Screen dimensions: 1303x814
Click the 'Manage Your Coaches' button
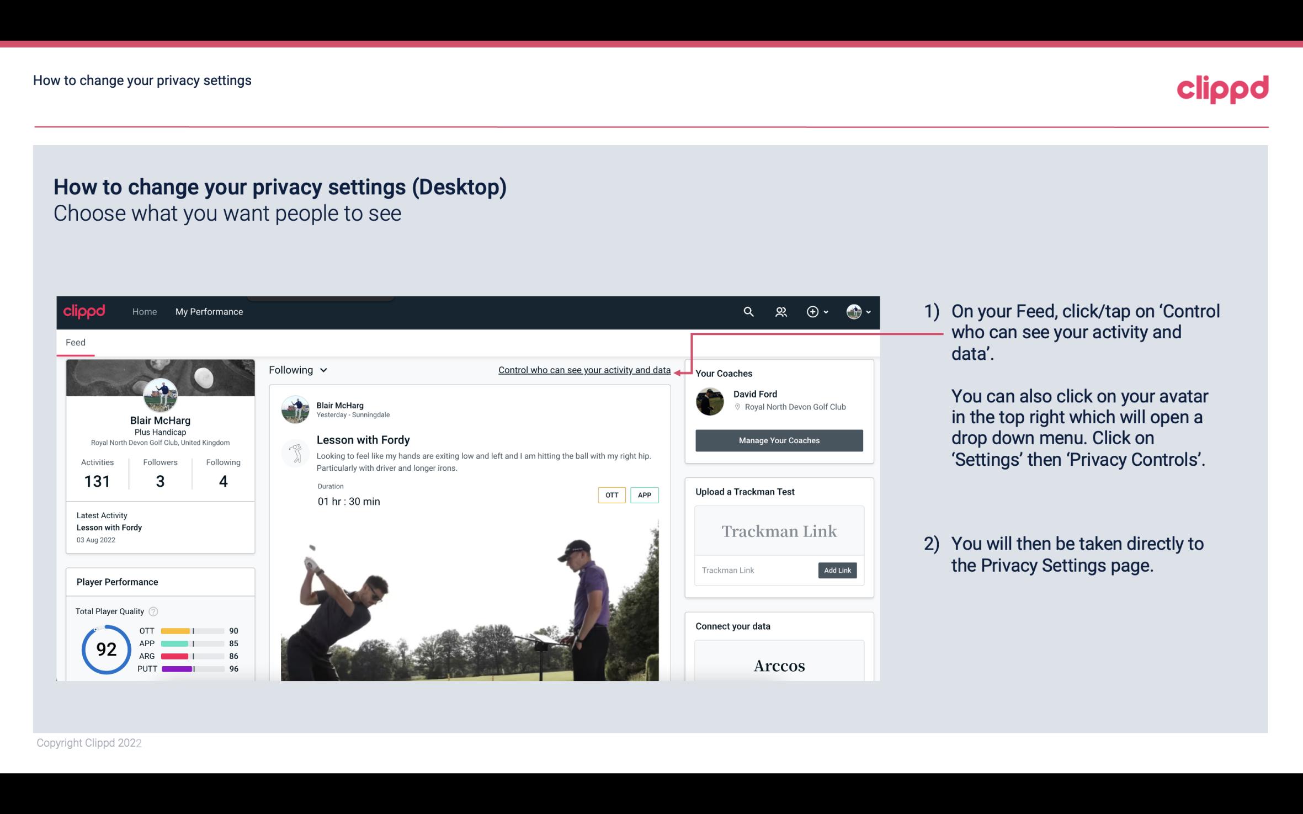point(778,440)
